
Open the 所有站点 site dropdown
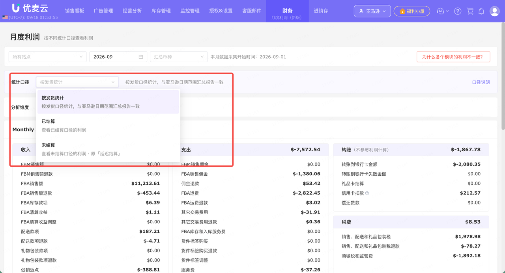pyautogui.click(x=47, y=57)
